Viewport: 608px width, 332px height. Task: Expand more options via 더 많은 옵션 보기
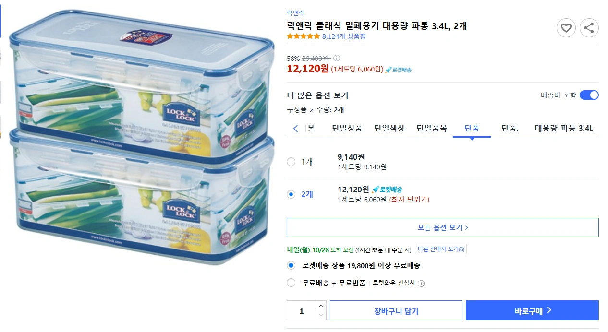pyautogui.click(x=317, y=95)
